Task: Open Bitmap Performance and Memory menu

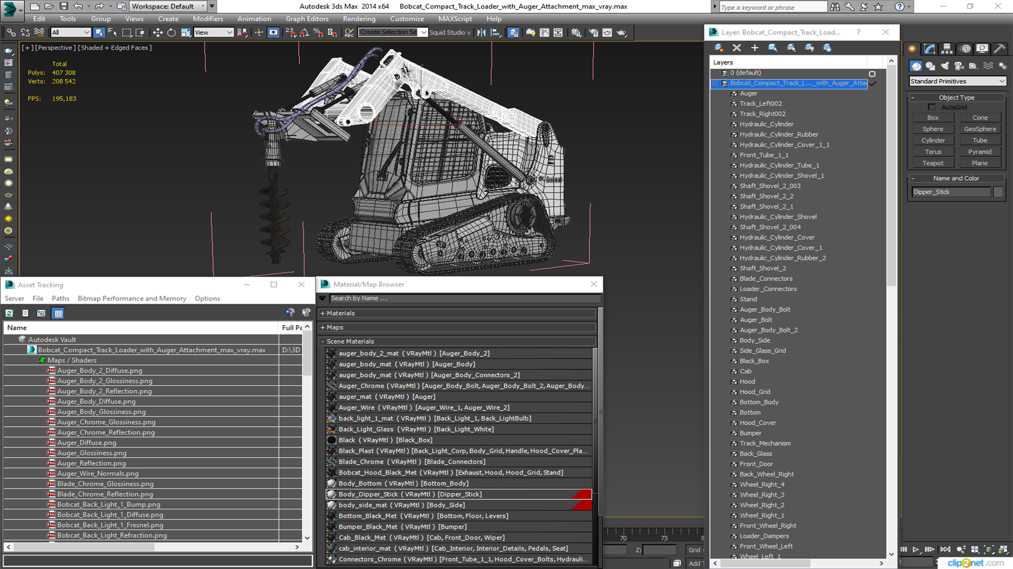Action: pos(132,299)
